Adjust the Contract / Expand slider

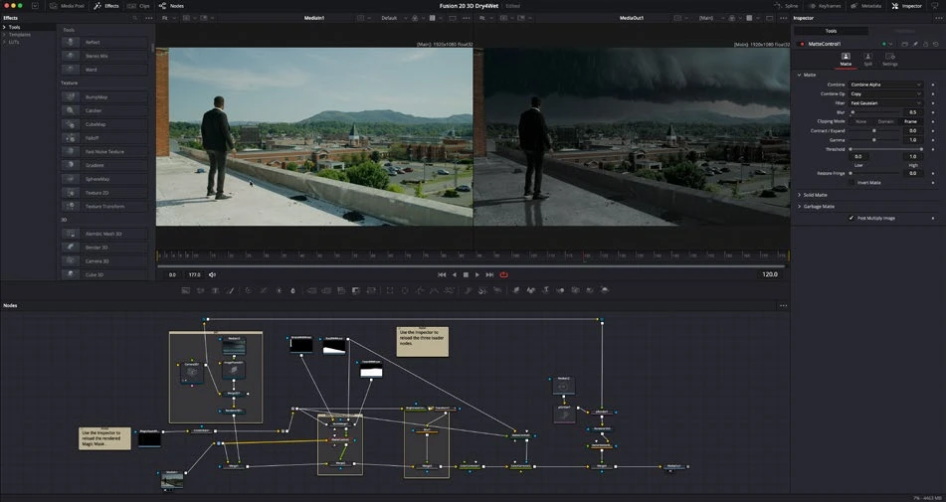coord(875,130)
